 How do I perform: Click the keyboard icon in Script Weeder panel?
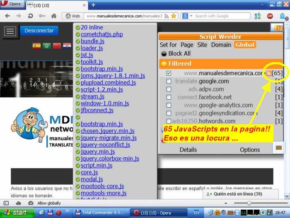tap(278, 148)
